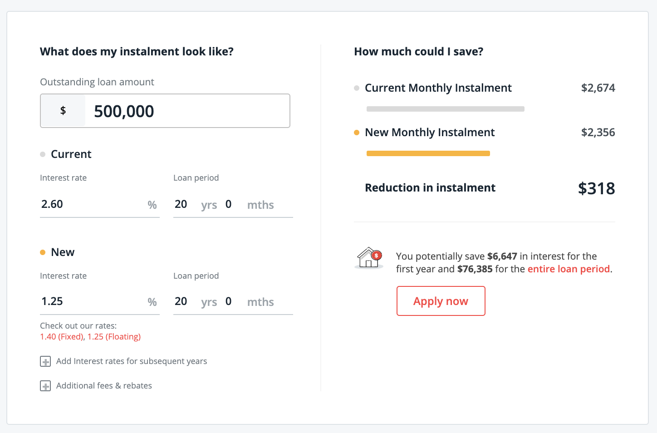Edit the Current loan period months

pos(229,205)
